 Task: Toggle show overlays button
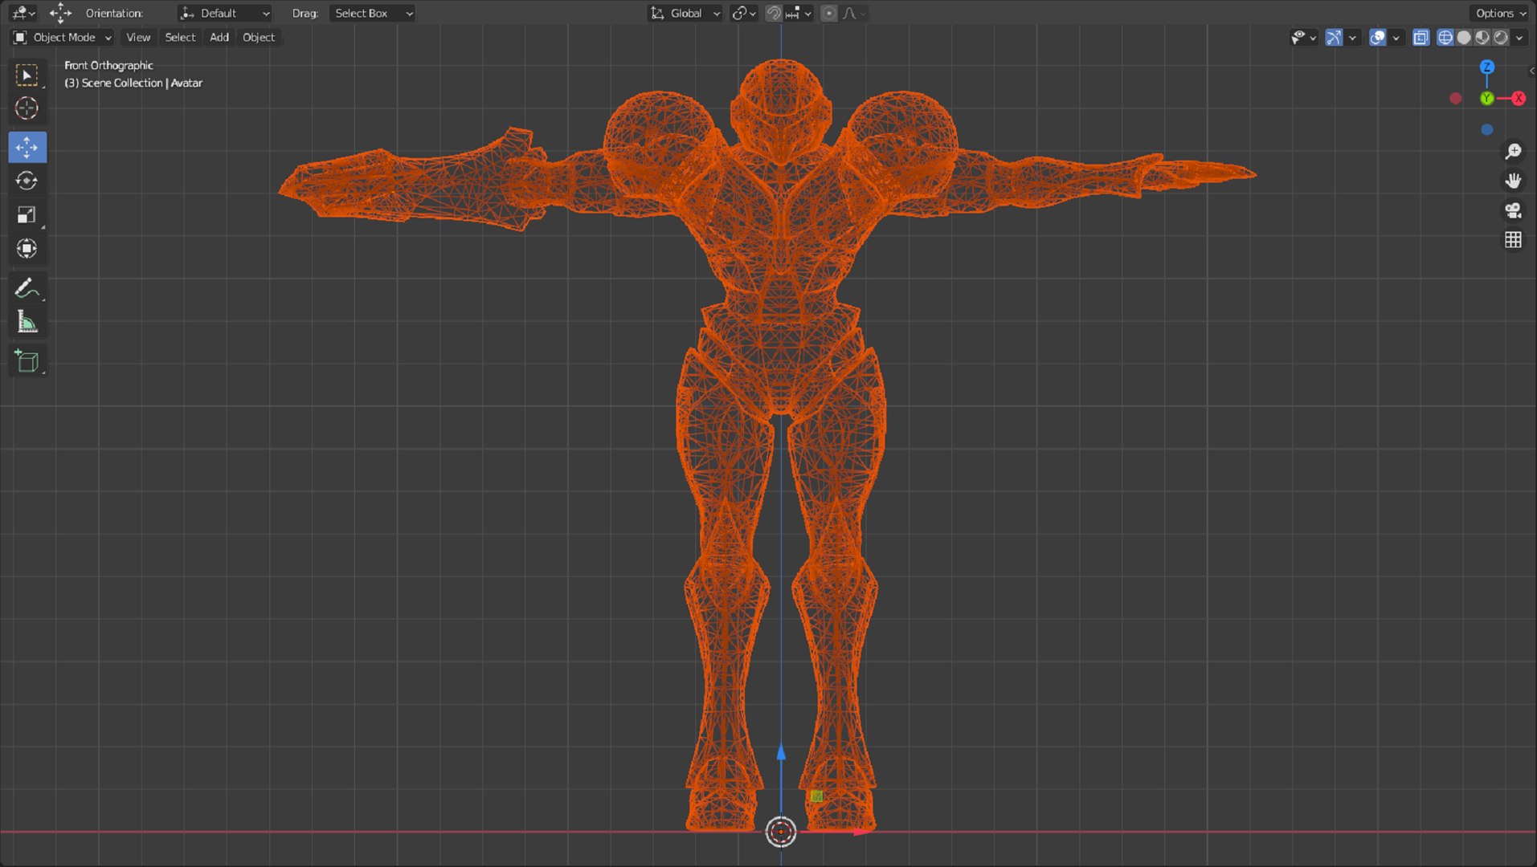1377,37
